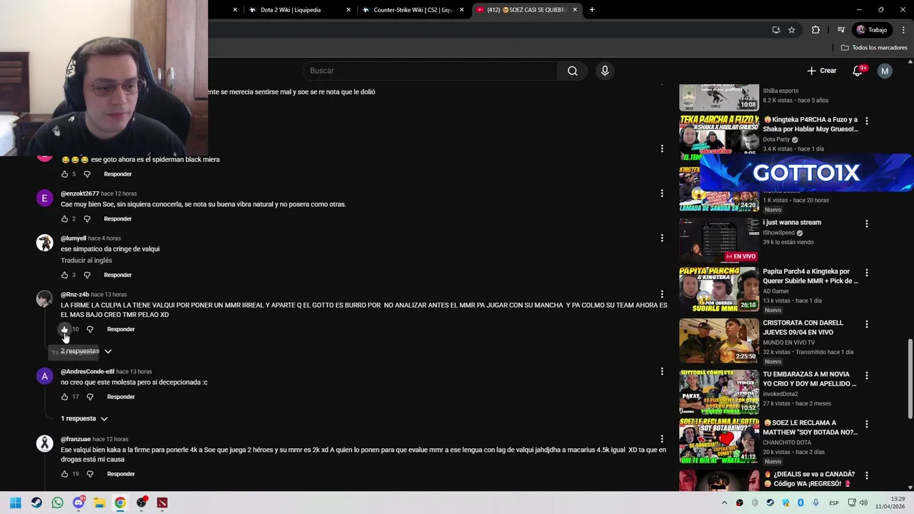914x514 pixels.
Task: Click the page vertical scrollbar thumb
Action: coord(910,378)
